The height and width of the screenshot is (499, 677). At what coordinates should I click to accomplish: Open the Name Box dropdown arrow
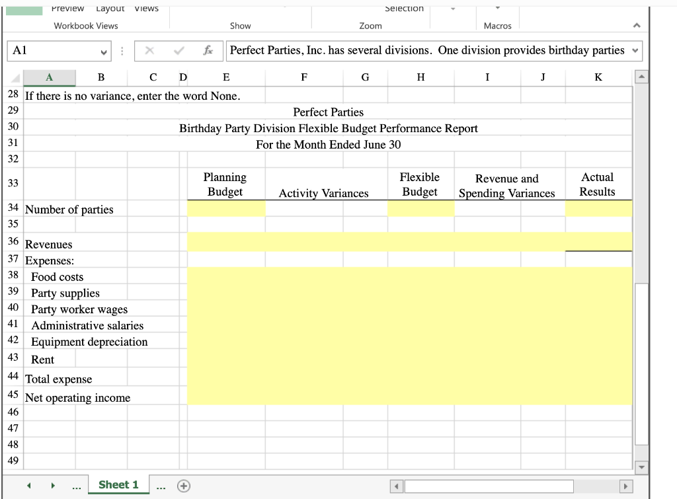tap(104, 52)
